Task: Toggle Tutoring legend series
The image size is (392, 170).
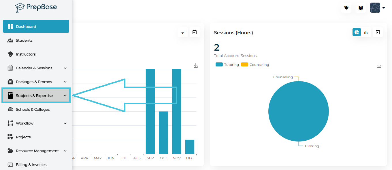Action: 227,65
